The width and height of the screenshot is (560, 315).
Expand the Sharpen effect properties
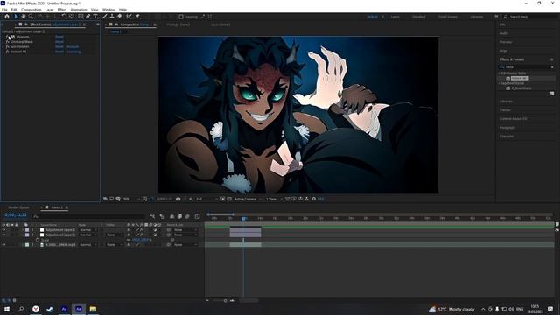(x=3, y=37)
